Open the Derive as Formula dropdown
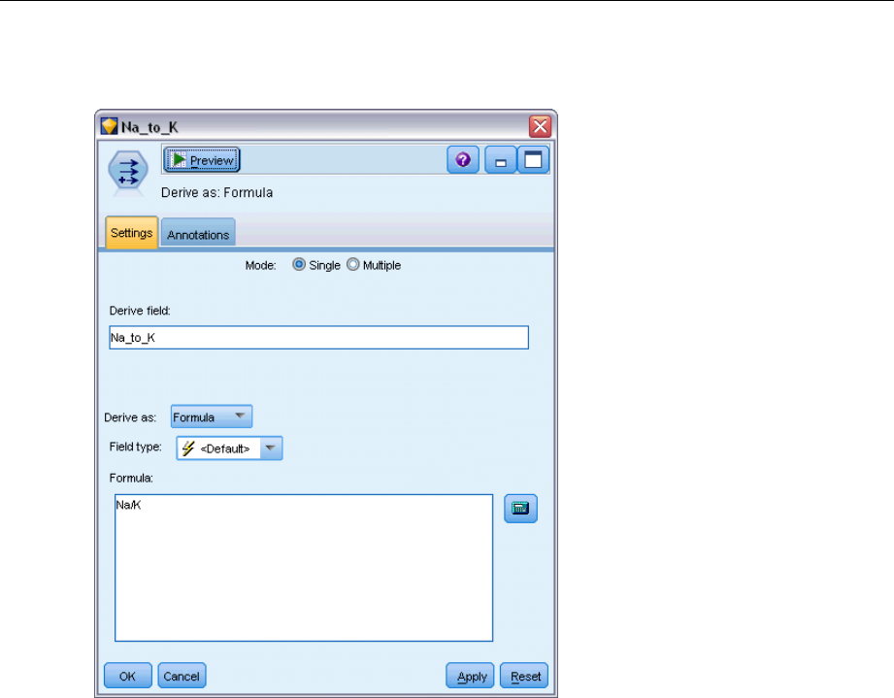 (x=212, y=416)
